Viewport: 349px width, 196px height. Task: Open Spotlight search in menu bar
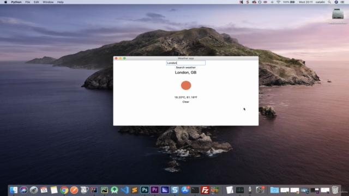(x=329, y=2)
